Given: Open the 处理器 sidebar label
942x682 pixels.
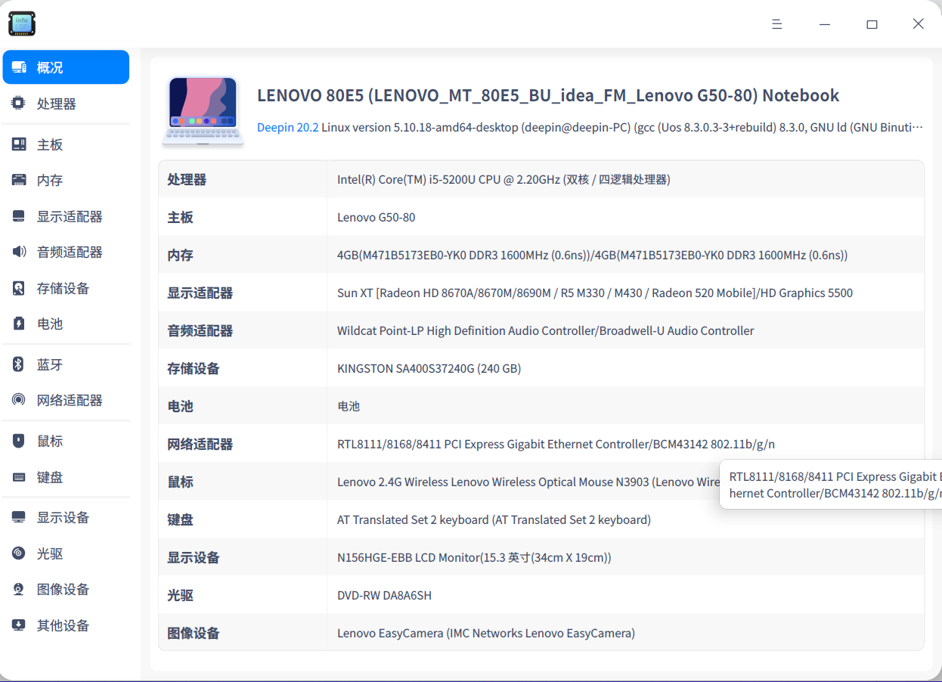Looking at the screenshot, I should pyautogui.click(x=57, y=104).
